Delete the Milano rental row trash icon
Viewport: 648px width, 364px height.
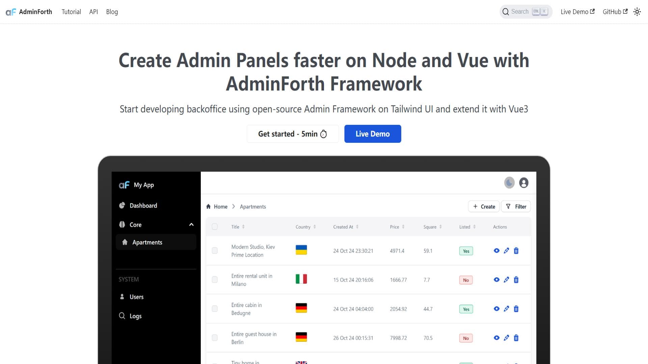pyautogui.click(x=516, y=279)
